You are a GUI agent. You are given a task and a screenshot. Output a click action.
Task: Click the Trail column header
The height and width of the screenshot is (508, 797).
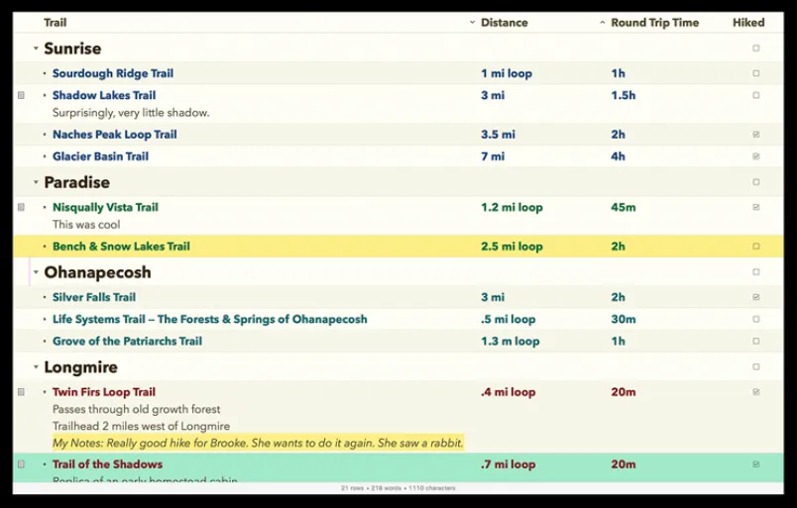(55, 23)
